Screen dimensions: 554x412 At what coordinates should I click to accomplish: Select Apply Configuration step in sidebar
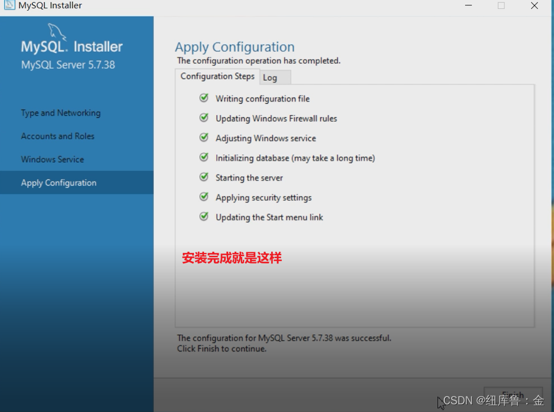pos(77,183)
